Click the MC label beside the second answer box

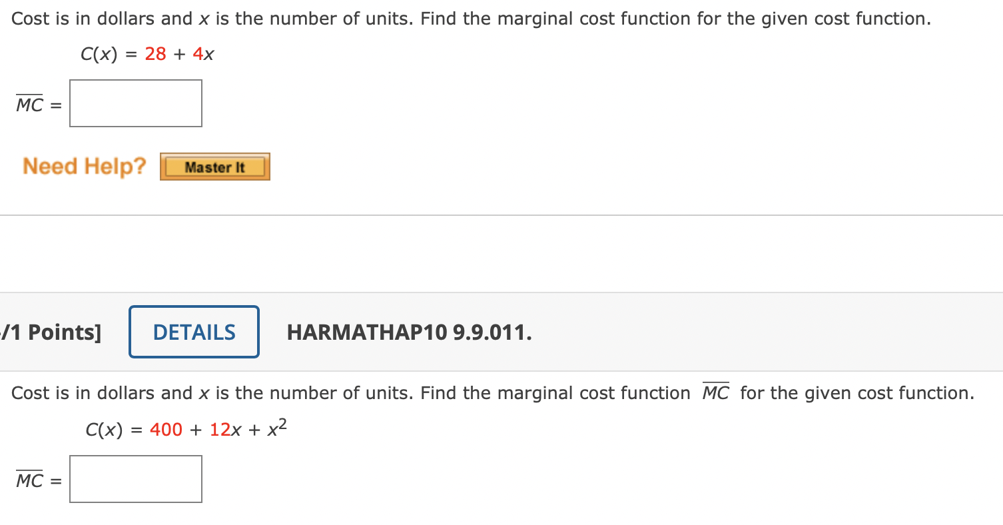31,480
